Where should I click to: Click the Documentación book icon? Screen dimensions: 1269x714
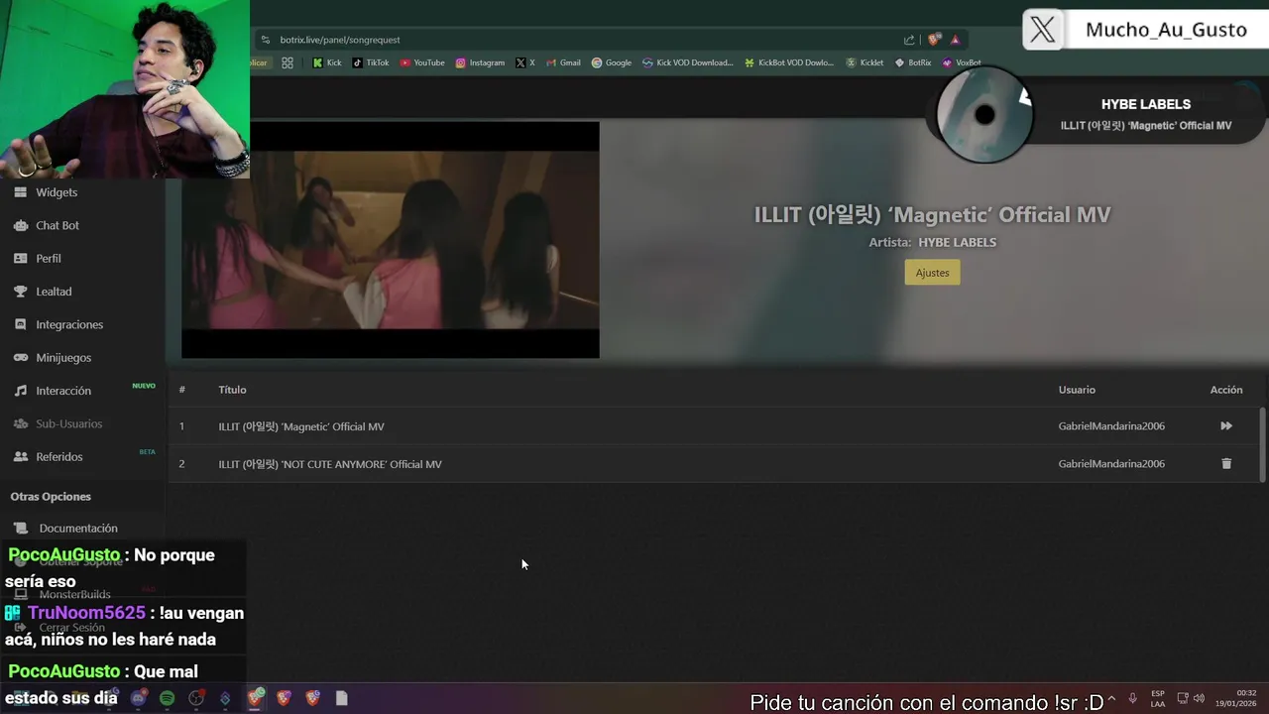[x=21, y=529]
